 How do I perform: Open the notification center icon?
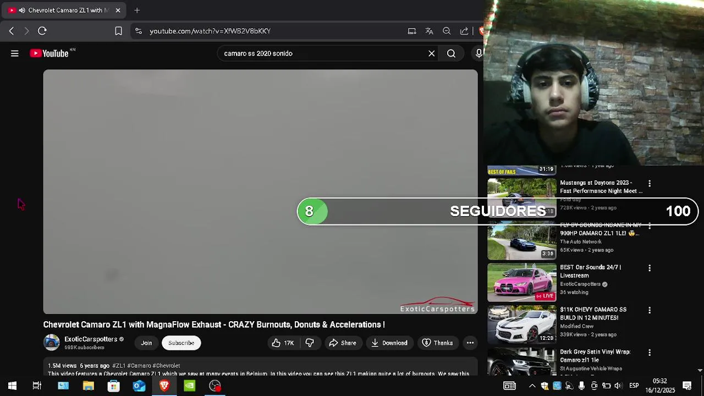(x=687, y=386)
